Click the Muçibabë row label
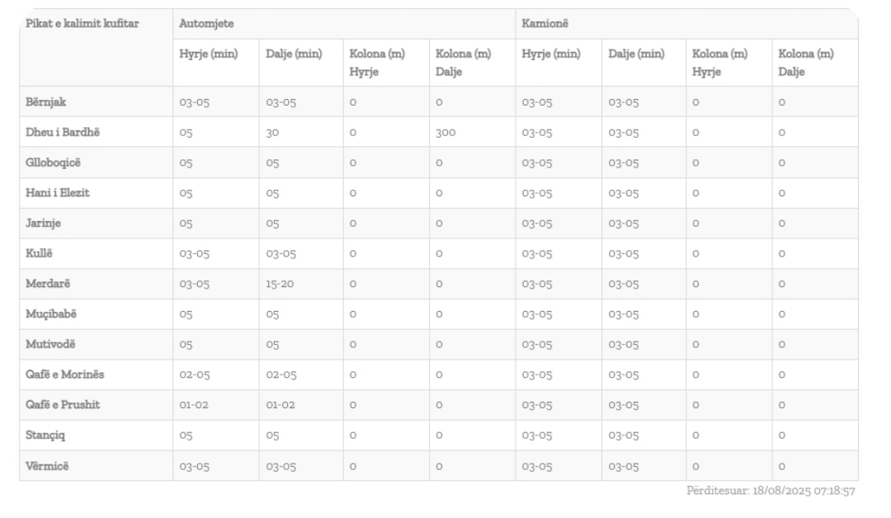The height and width of the screenshot is (518, 891). tap(50, 314)
